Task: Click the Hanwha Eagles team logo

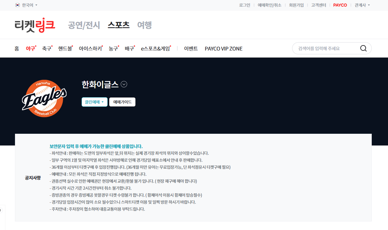Action: coord(44,98)
